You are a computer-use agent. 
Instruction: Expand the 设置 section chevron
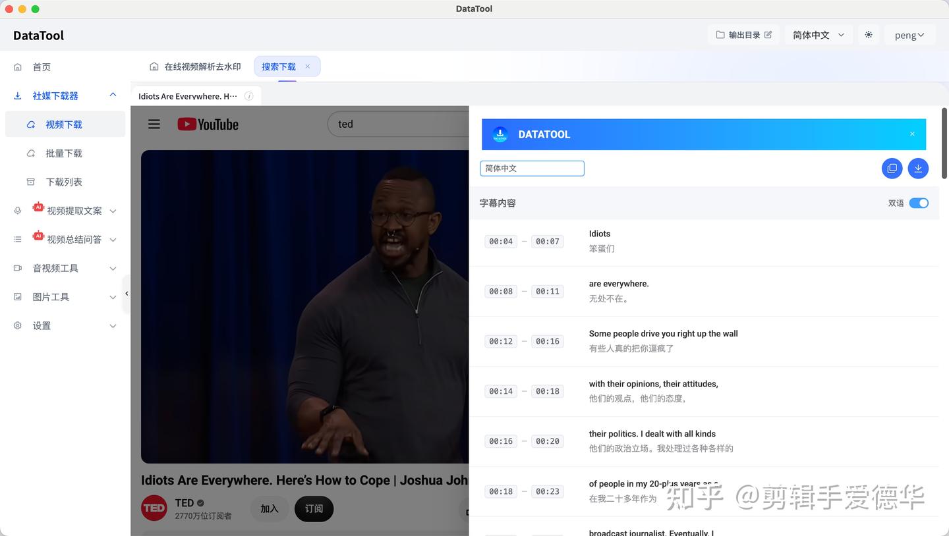click(113, 326)
